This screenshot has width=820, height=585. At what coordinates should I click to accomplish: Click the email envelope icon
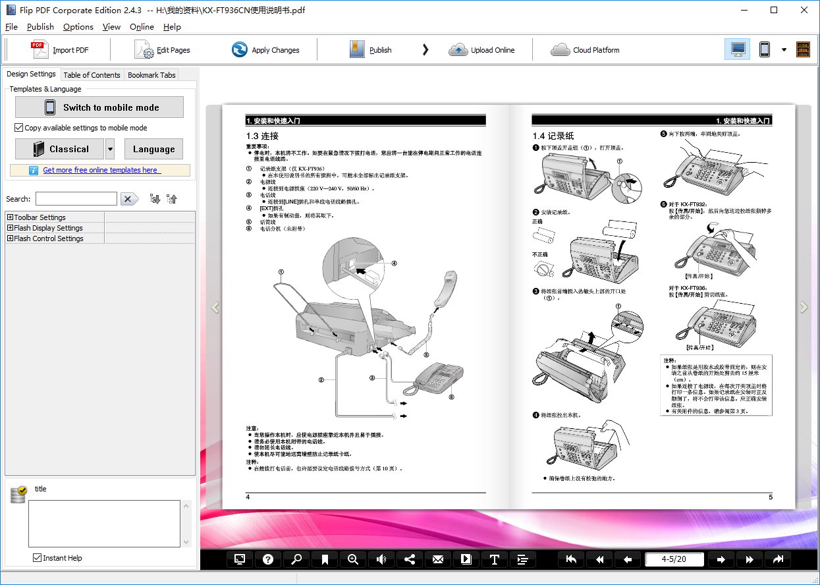click(x=438, y=559)
